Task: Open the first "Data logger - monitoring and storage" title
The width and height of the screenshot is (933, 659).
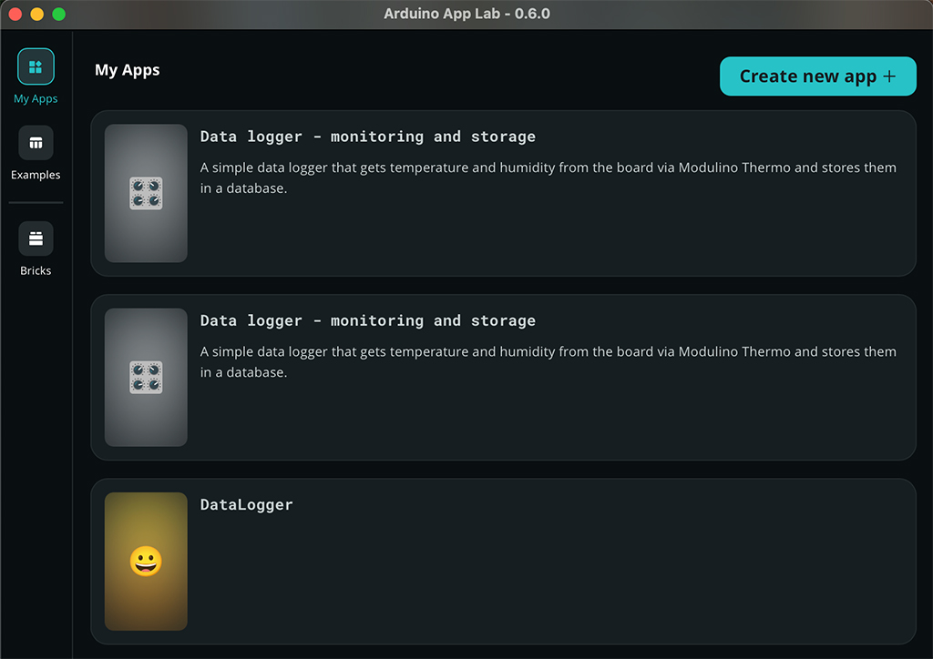Action: coord(367,137)
